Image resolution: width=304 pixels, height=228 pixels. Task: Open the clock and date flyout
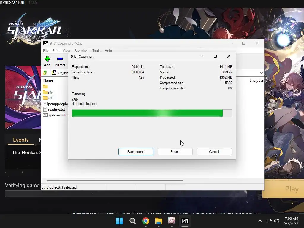pyautogui.click(x=291, y=221)
